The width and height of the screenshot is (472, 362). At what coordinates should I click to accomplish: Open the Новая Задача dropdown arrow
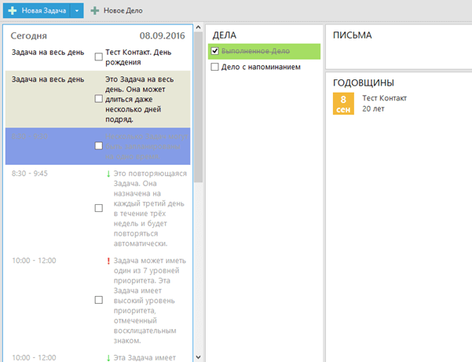point(77,10)
